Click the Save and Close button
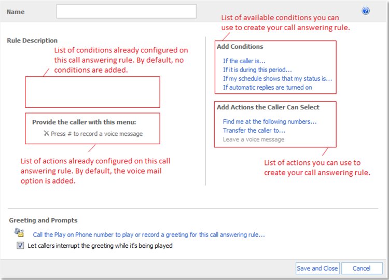Image resolution: width=389 pixels, height=280 pixels. [x=317, y=269]
